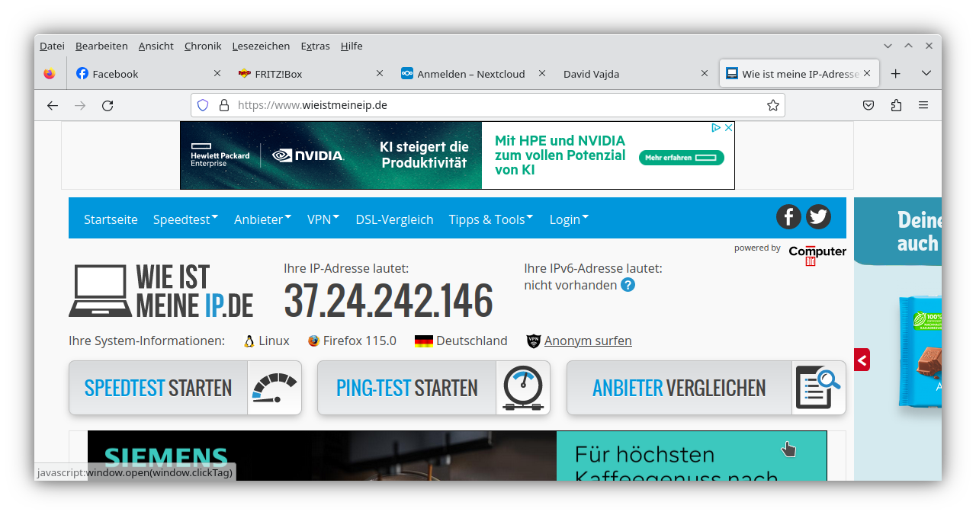Click the IPv6 help question mark icon
This screenshot has width=976, height=515.
coord(628,285)
